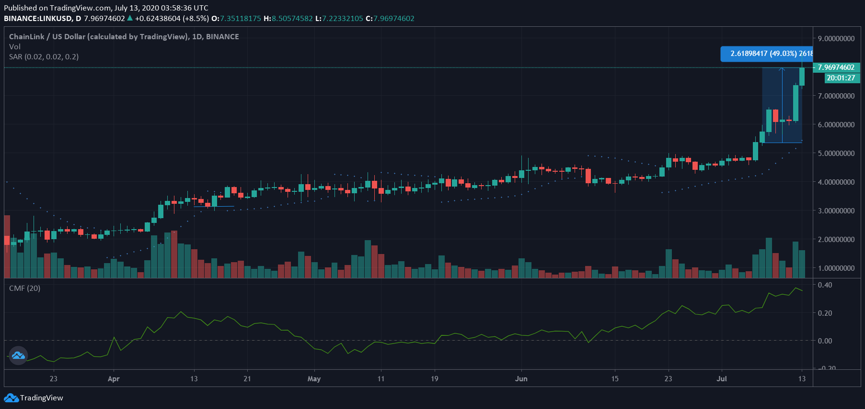865x409 pixels.
Task: Click the close value C:7.96974602 in header
Action: tap(390, 19)
